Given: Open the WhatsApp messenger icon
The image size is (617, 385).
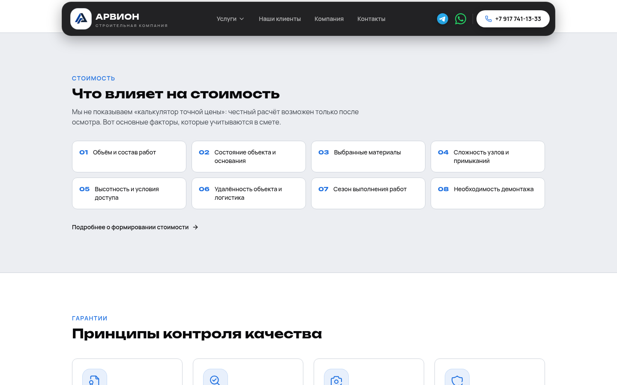Looking at the screenshot, I should point(461,19).
